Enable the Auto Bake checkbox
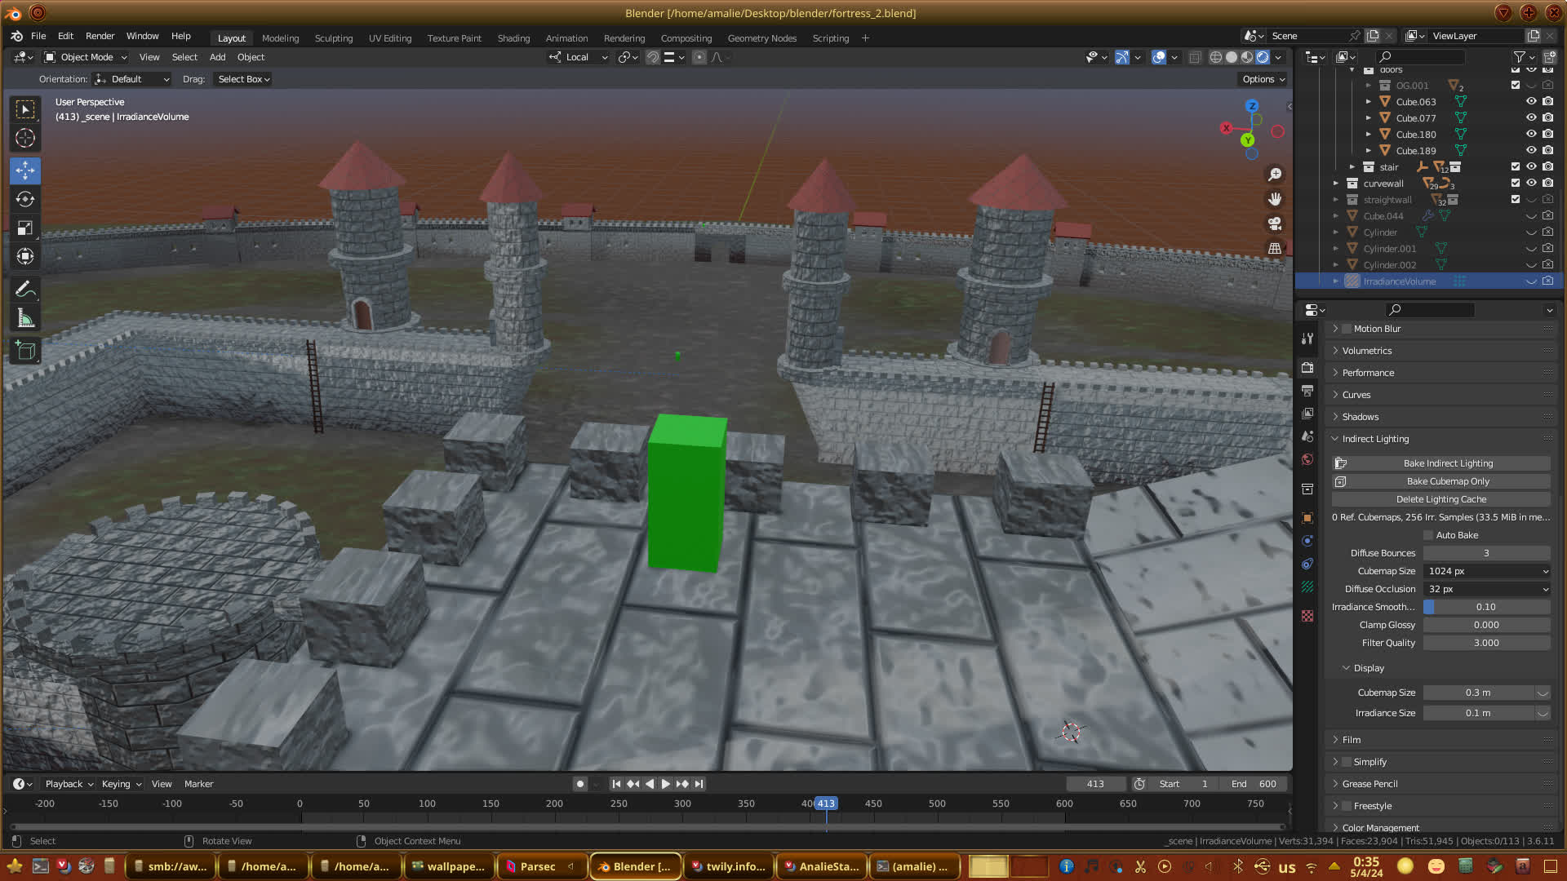 tap(1428, 535)
